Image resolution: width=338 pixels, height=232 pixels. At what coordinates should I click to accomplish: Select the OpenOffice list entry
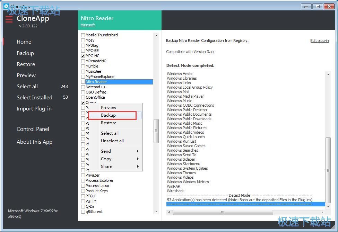[x=95, y=97]
